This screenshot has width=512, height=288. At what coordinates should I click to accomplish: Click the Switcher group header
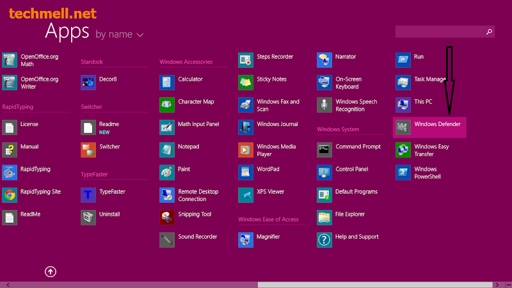point(92,107)
